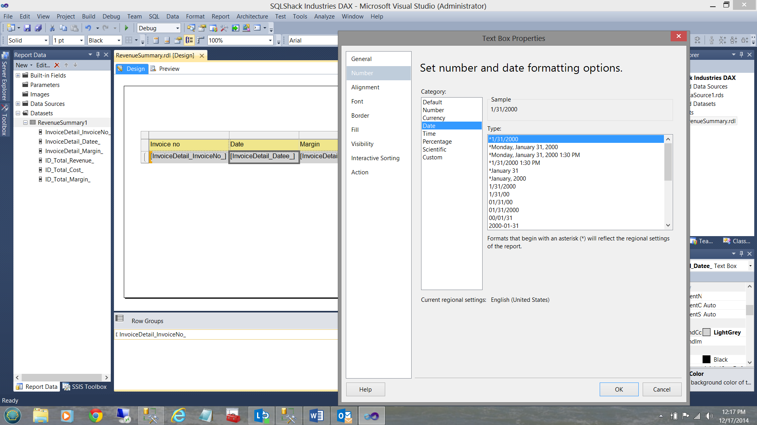Open the Architecture menu
Image resolution: width=757 pixels, height=425 pixels.
click(x=252, y=17)
